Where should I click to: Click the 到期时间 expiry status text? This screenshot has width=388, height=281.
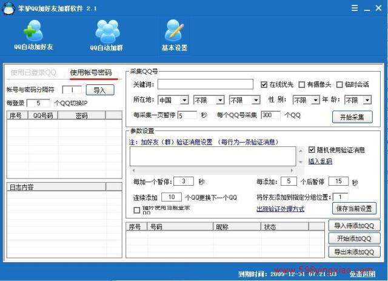(x=288, y=274)
